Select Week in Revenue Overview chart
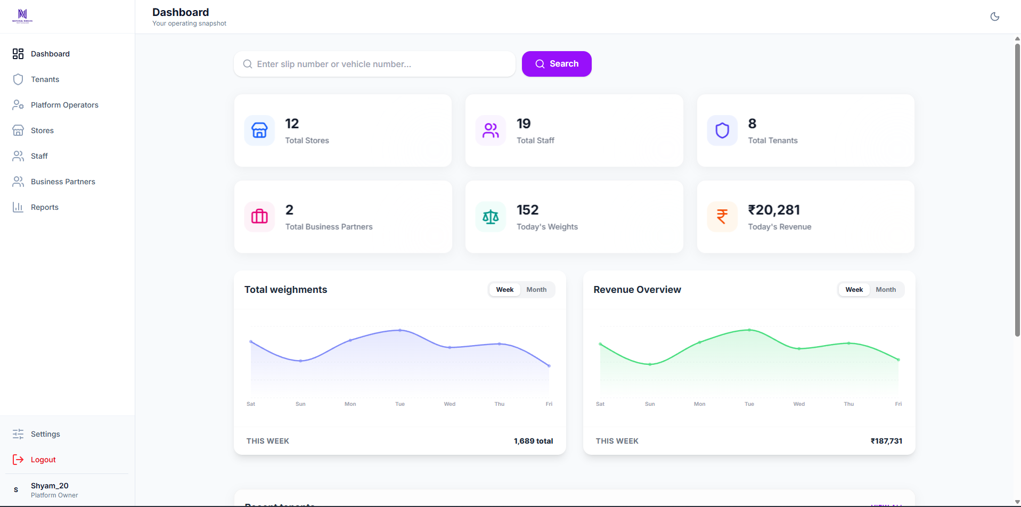 coord(854,290)
